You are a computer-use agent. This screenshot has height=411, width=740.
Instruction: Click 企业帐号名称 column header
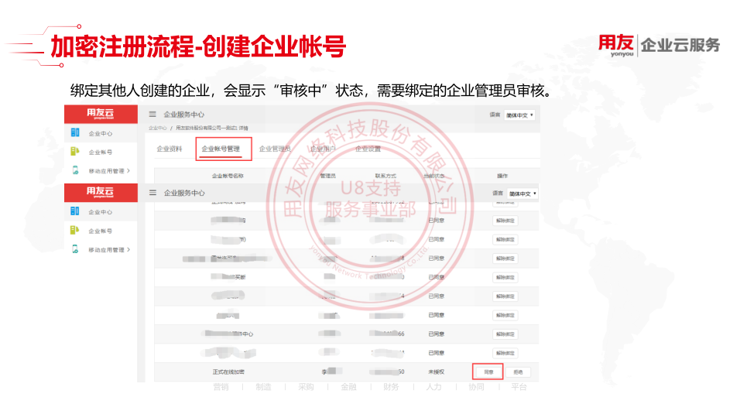(x=228, y=176)
